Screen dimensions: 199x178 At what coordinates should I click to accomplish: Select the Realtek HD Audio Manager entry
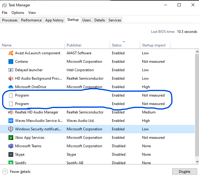[37, 112]
